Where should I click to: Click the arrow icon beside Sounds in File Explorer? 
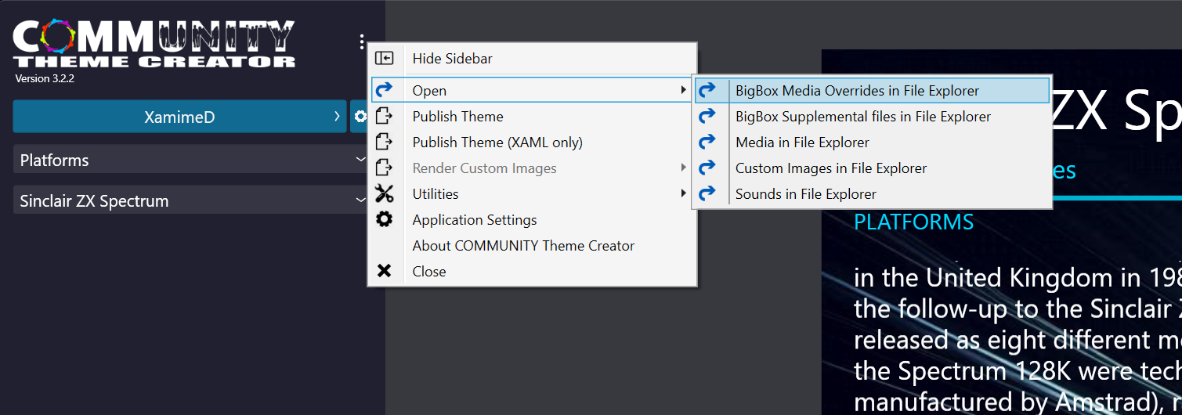tap(707, 193)
